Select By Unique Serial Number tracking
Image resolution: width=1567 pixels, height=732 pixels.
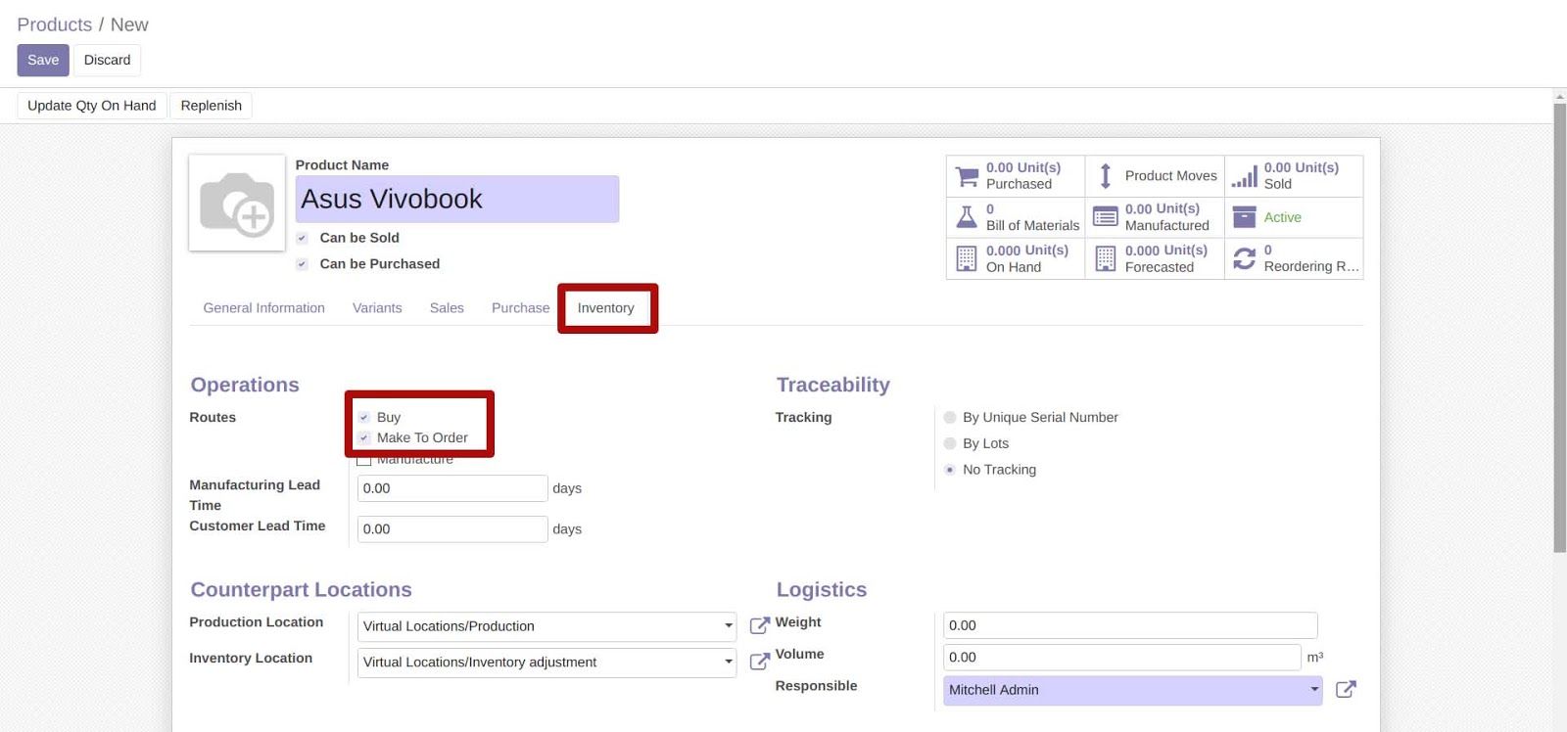point(949,417)
